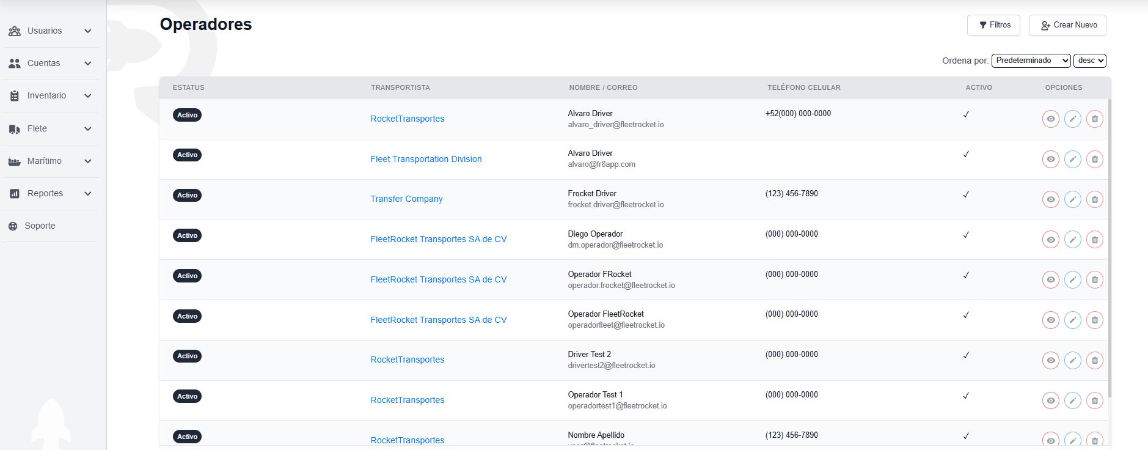This screenshot has height=450, width=1148.
Task: Click the trash icon for Operador Test 1
Action: (1094, 400)
